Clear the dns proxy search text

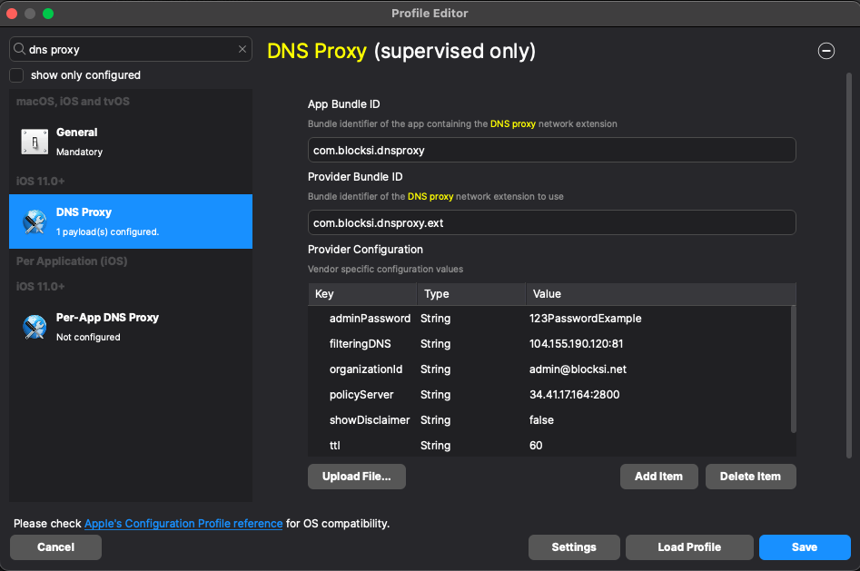tap(242, 49)
